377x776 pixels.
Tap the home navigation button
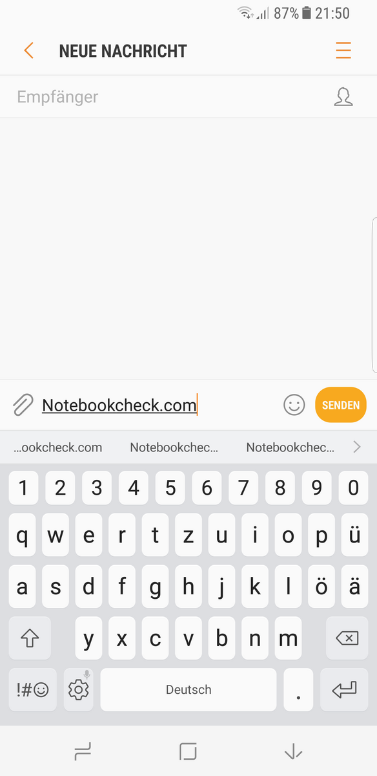188,751
